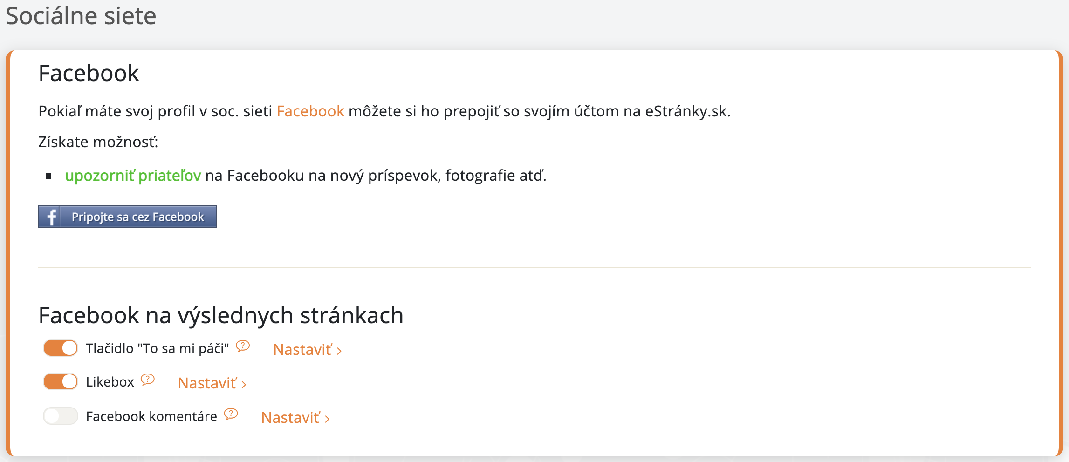
Task: Click the Facebook logo on the connect button
Action: [x=51, y=216]
